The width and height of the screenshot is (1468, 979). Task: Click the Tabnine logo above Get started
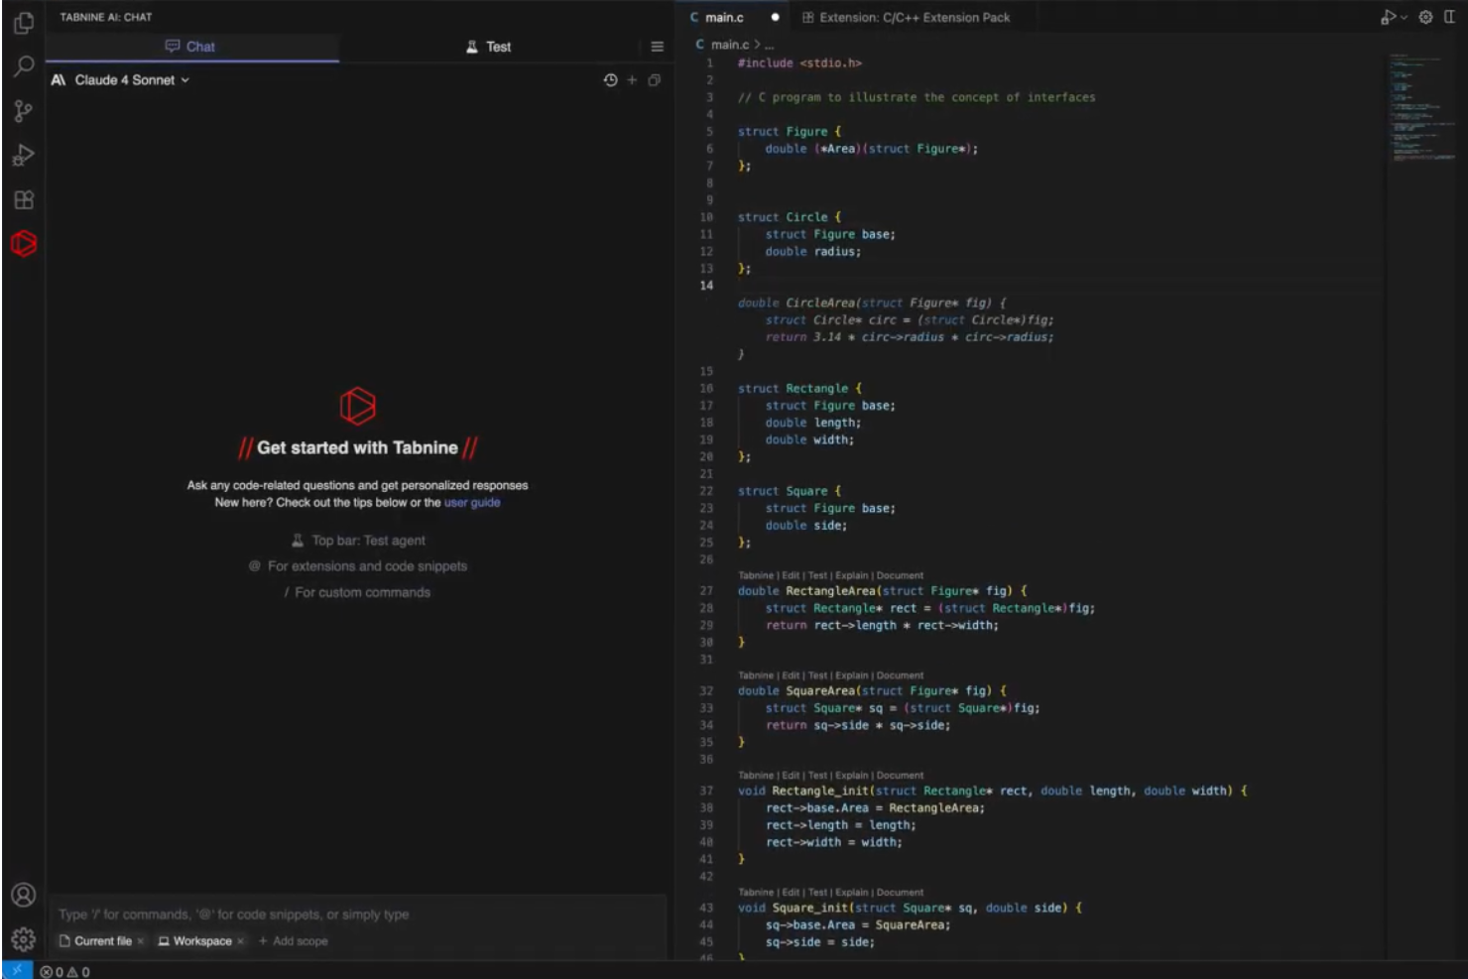[358, 406]
